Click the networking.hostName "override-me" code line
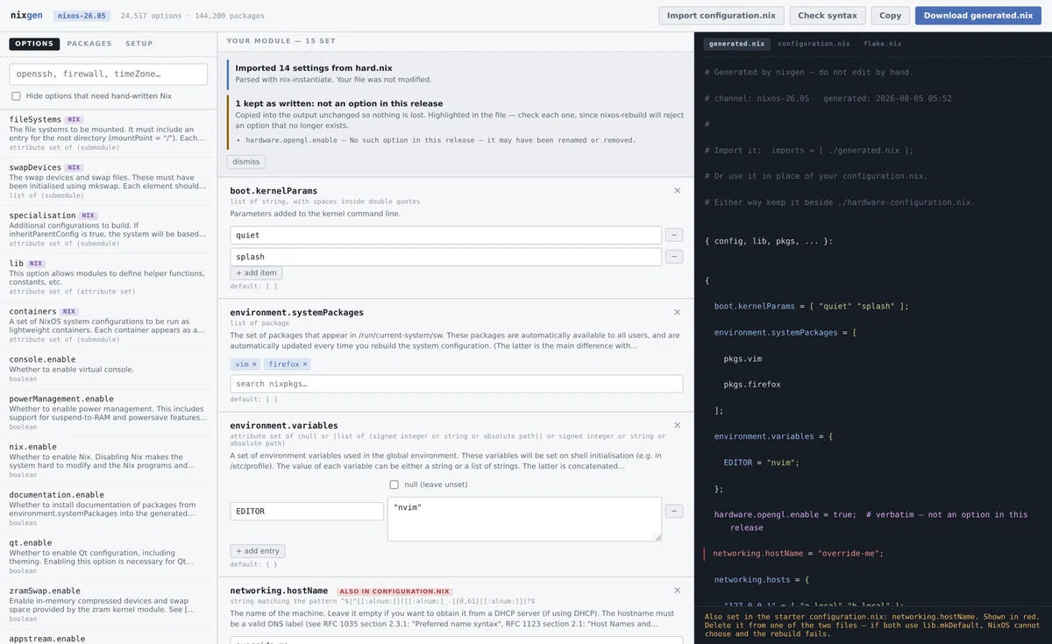The height and width of the screenshot is (644, 1052). pos(798,554)
